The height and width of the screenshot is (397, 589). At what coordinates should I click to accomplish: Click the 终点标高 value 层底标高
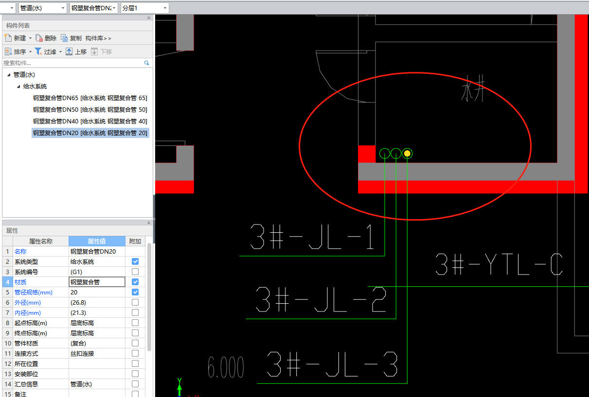[97, 333]
